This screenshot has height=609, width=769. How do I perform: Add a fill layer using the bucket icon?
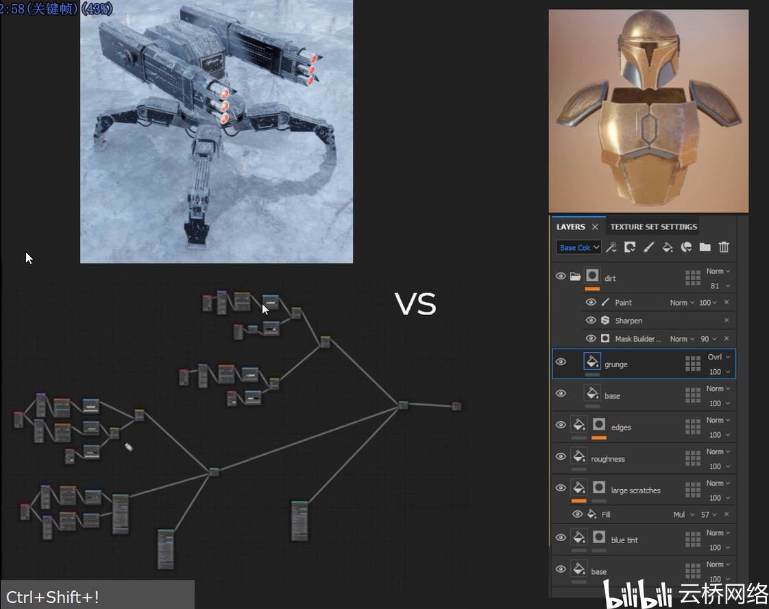[x=668, y=247]
